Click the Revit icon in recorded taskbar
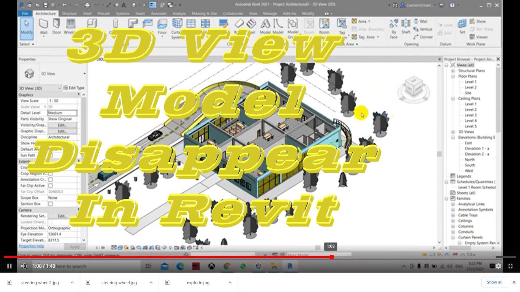The height and width of the screenshot is (292, 520). tap(290, 266)
